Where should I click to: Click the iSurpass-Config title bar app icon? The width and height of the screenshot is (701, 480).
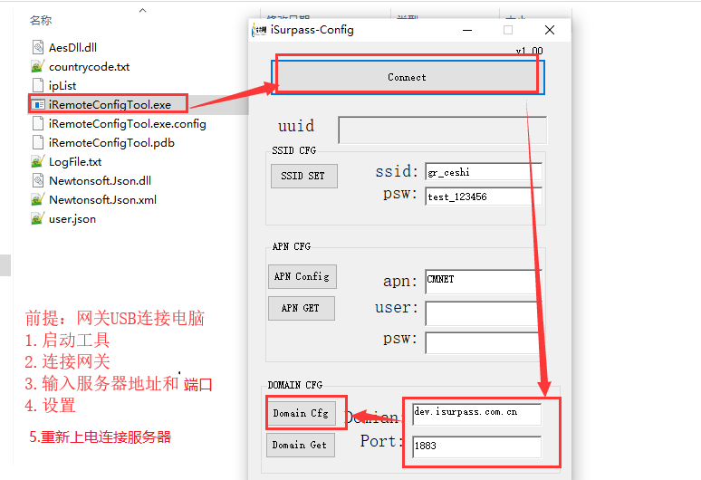pos(259,30)
